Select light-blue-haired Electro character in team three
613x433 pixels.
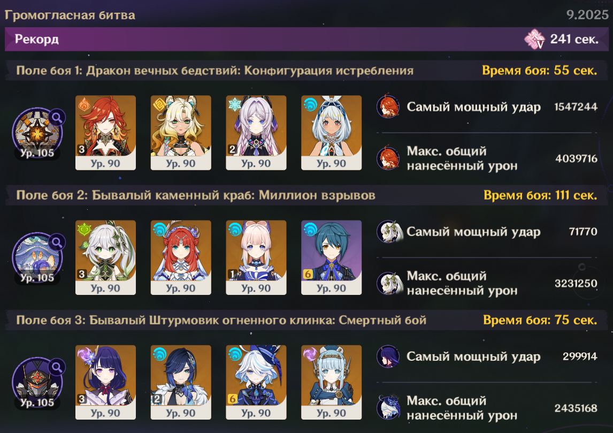pyautogui.click(x=331, y=382)
